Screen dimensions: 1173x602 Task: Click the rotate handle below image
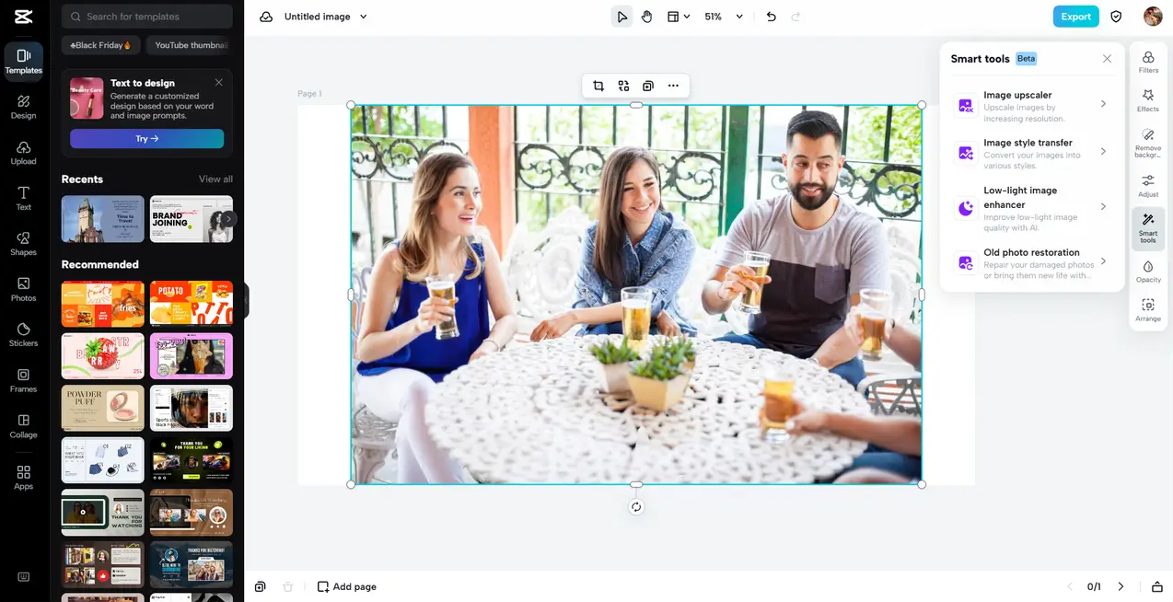[636, 507]
